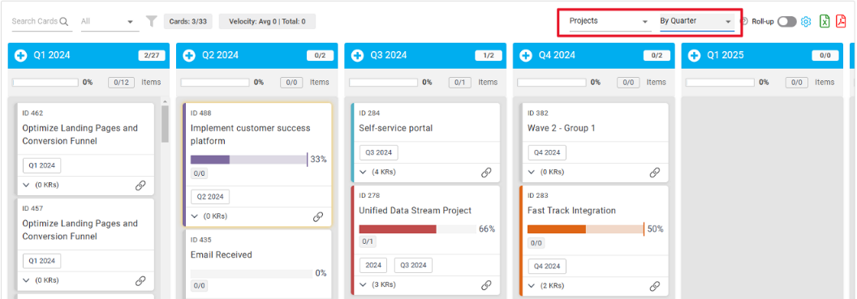Click link icon on Self-service portal card
The image size is (857, 299).
pos(486,173)
